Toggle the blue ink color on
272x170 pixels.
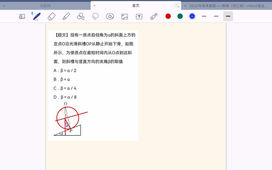192,16
